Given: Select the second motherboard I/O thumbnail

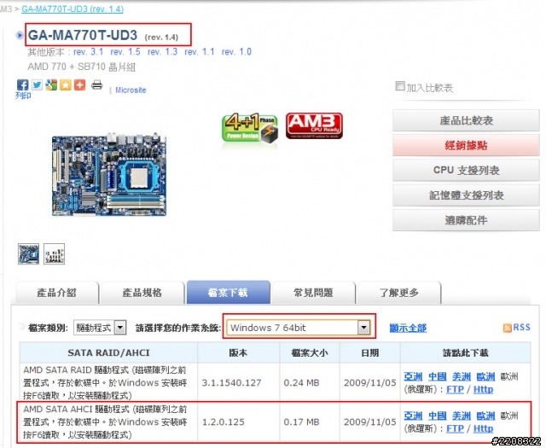Looking at the screenshot, I should 54,254.
